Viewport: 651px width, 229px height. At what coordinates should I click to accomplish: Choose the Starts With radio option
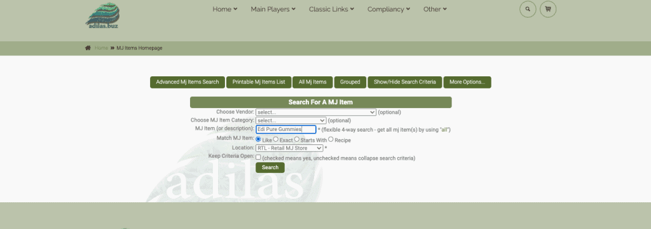[297, 140]
